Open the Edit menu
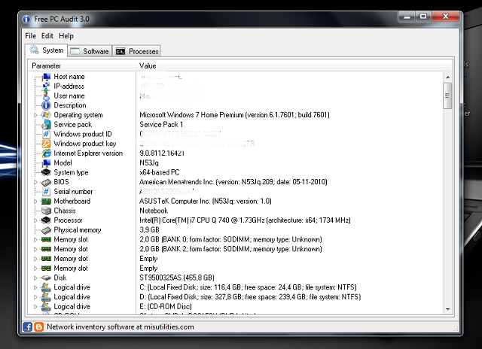The image size is (482, 349). (x=47, y=36)
